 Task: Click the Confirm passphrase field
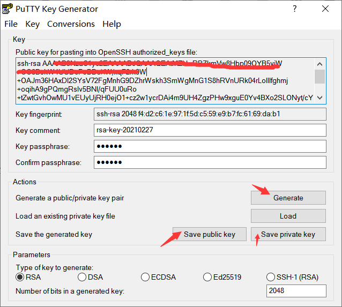click(210, 162)
